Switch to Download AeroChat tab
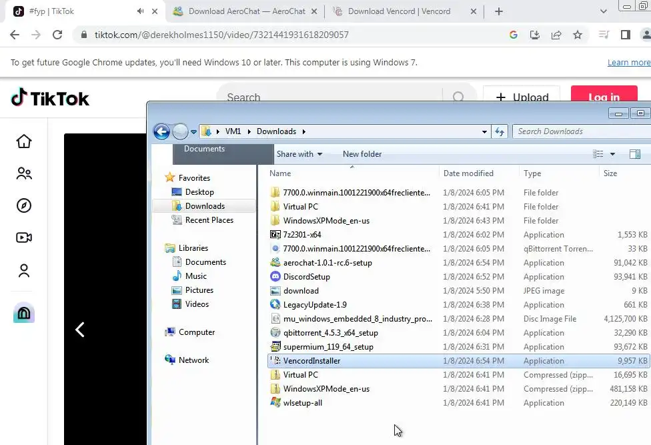Screen dimensions: 651x445 tap(247, 11)
